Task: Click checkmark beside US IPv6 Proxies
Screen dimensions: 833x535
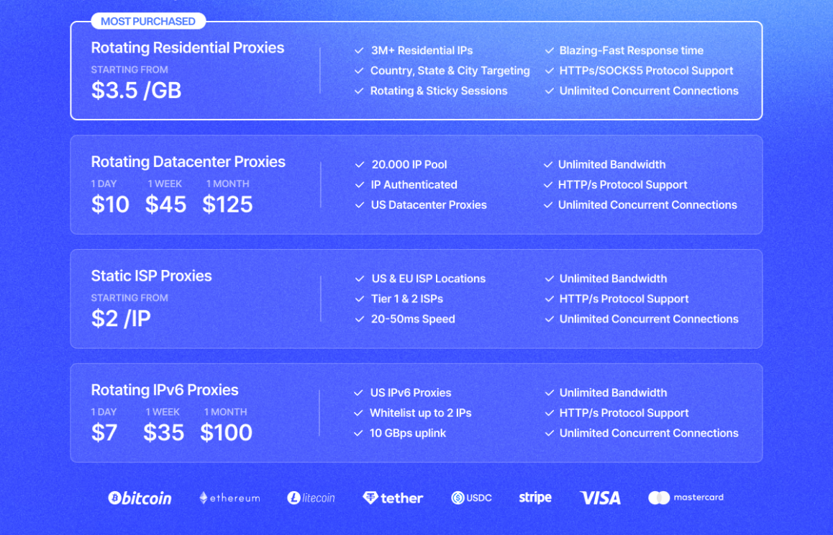Action: [359, 393]
